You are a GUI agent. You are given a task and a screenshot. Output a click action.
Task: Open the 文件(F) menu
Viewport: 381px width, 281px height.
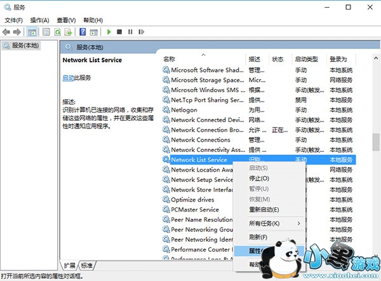tap(13, 20)
